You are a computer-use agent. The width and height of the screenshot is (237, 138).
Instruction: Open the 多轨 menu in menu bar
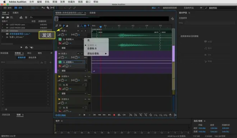47,2
